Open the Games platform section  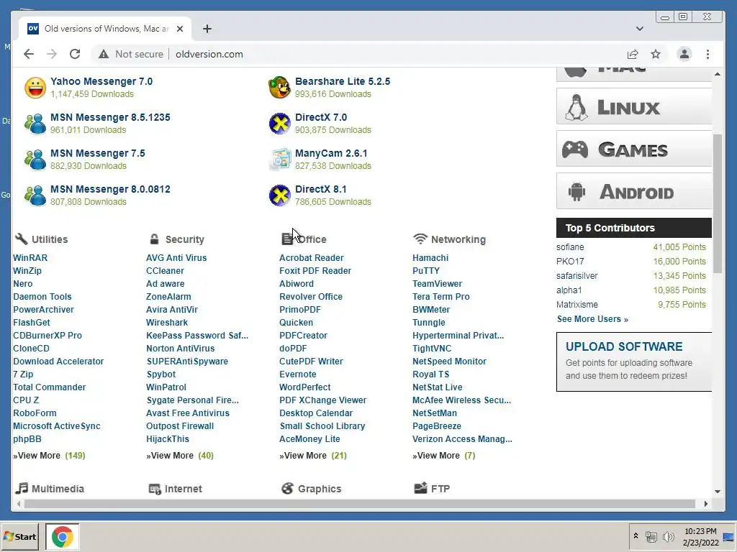tap(634, 149)
